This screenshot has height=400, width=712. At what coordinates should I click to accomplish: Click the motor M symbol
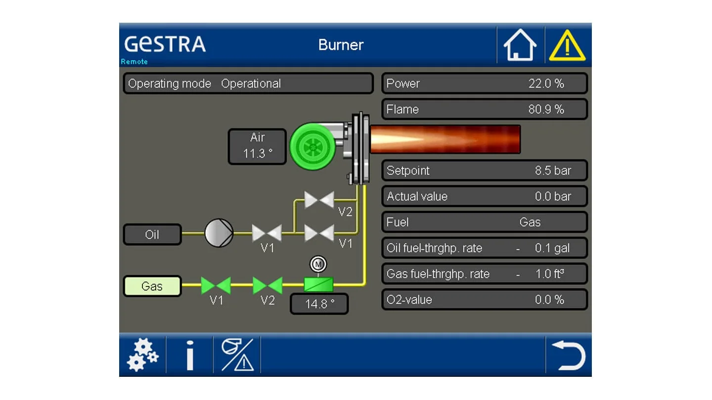point(318,265)
